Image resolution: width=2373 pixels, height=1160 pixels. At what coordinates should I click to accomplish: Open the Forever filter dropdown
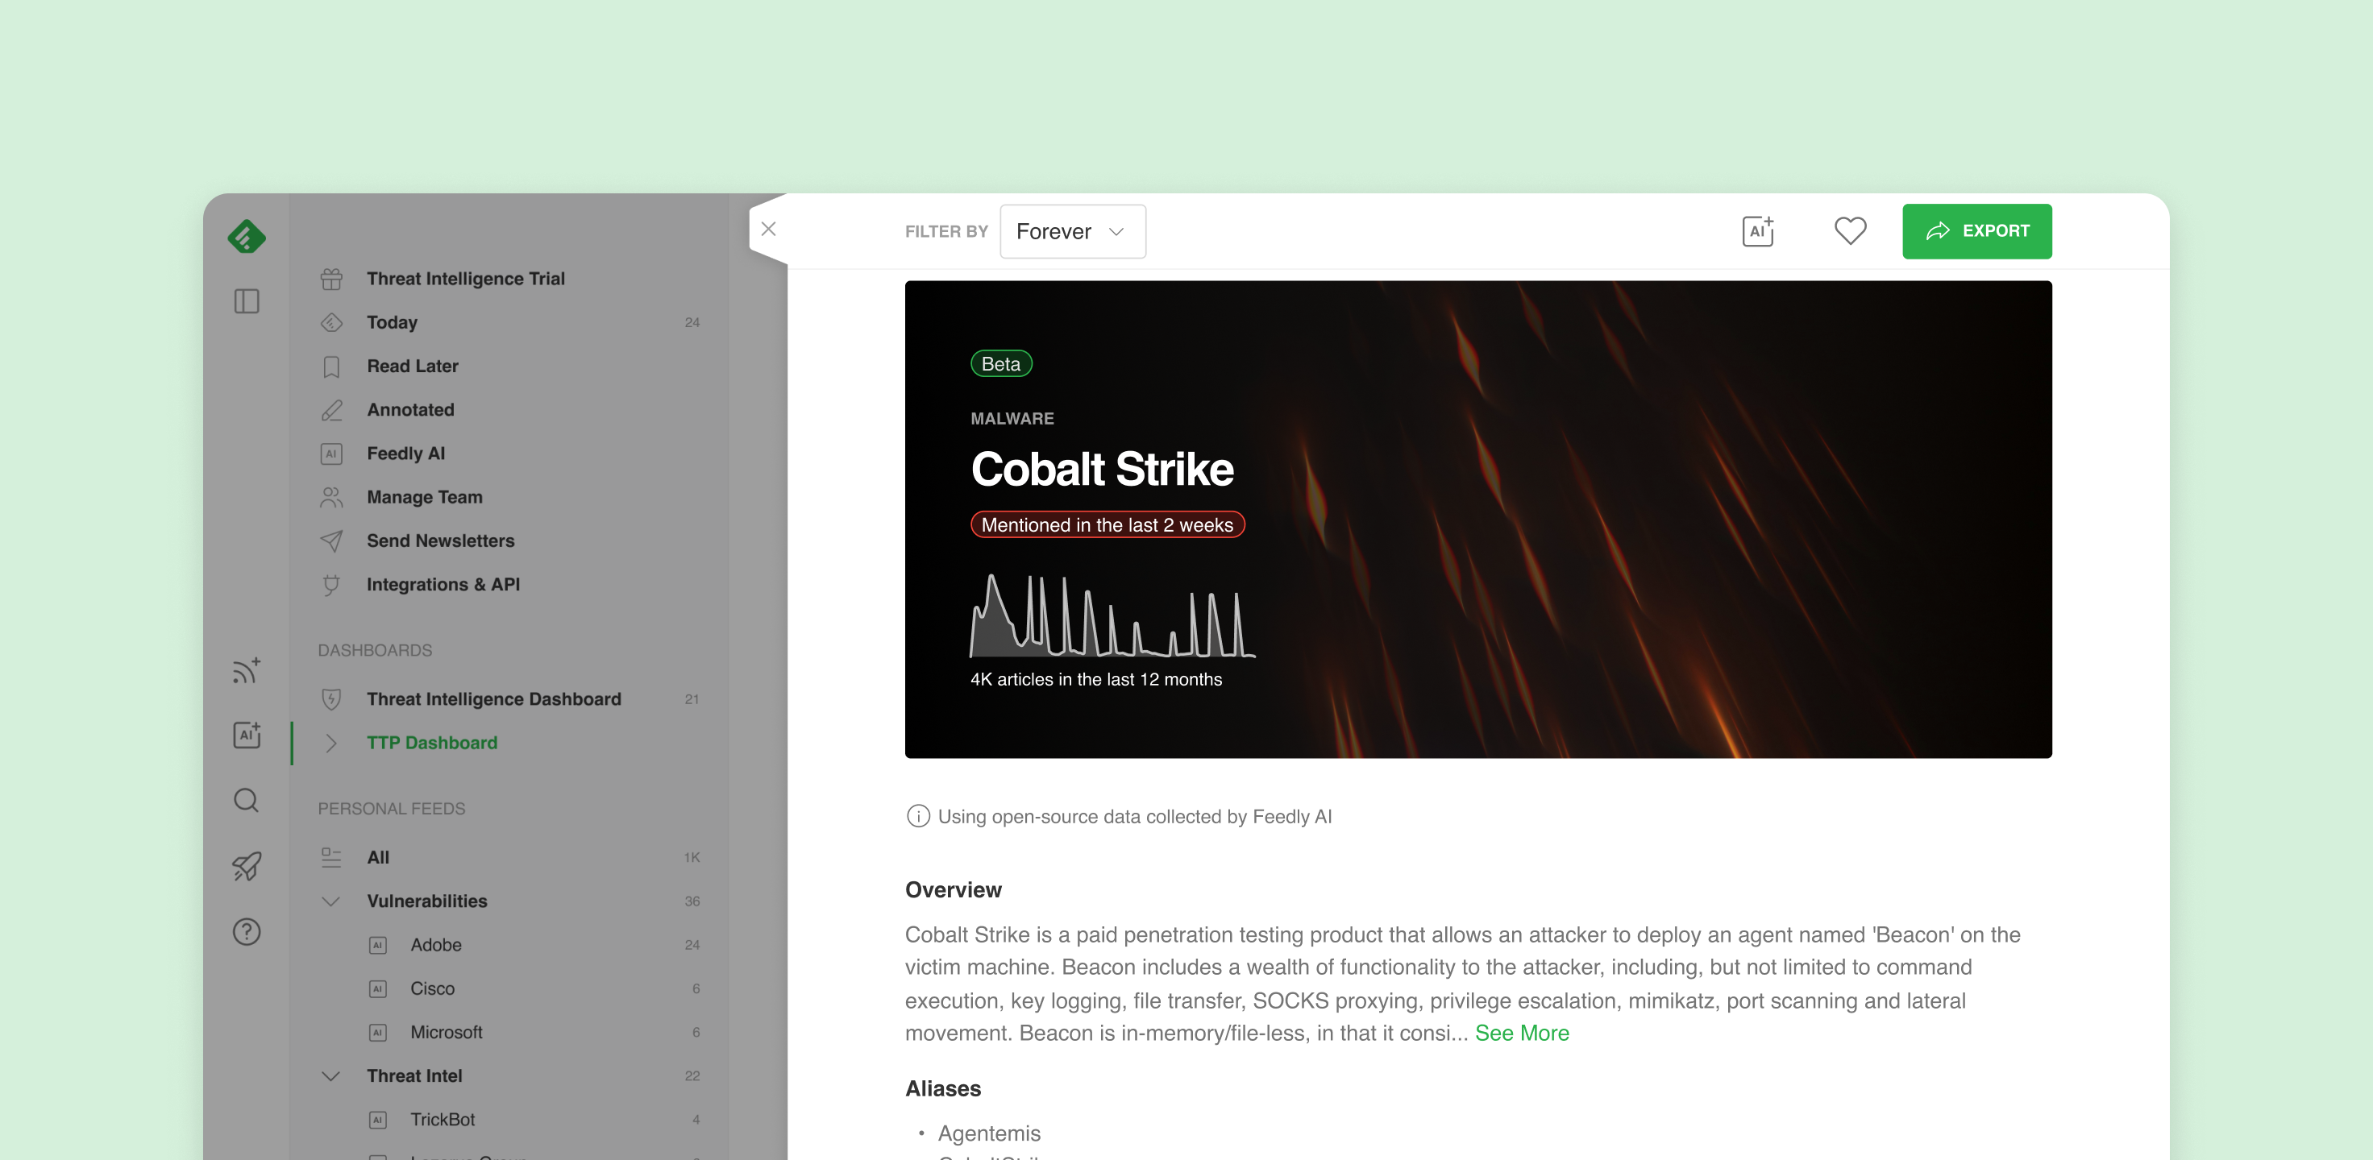pyautogui.click(x=1072, y=231)
